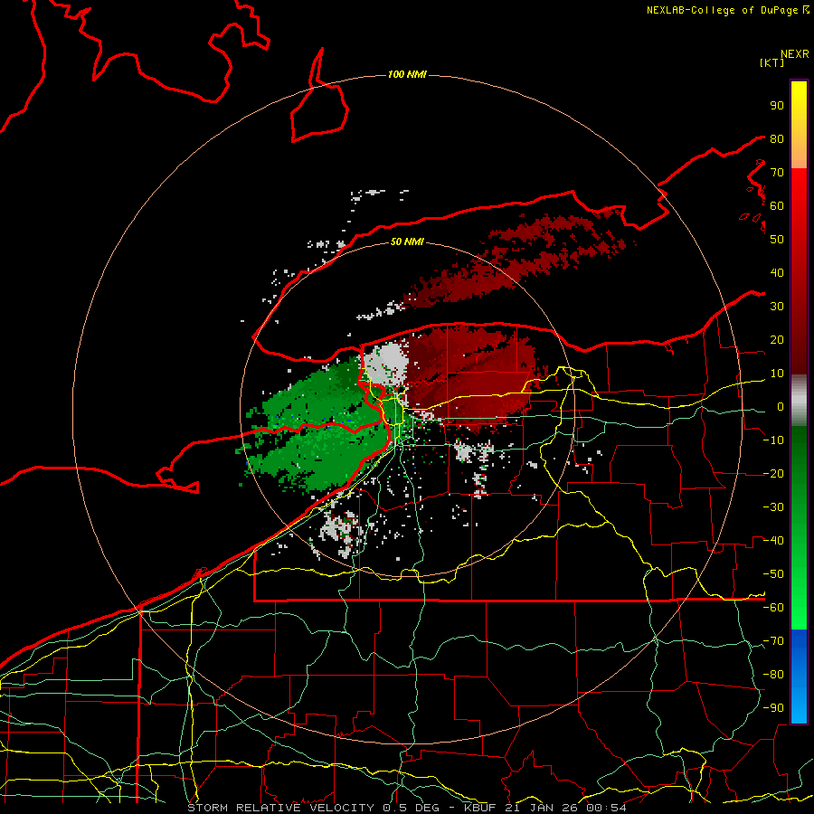The image size is (814, 814).
Task: Click the -40 value on velocity scale
Action: pos(773,541)
